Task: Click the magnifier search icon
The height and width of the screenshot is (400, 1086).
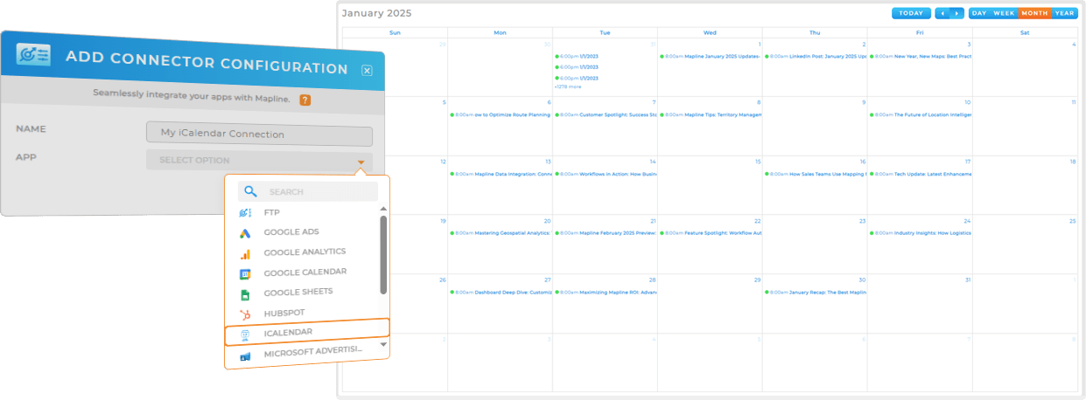Action: coord(250,191)
